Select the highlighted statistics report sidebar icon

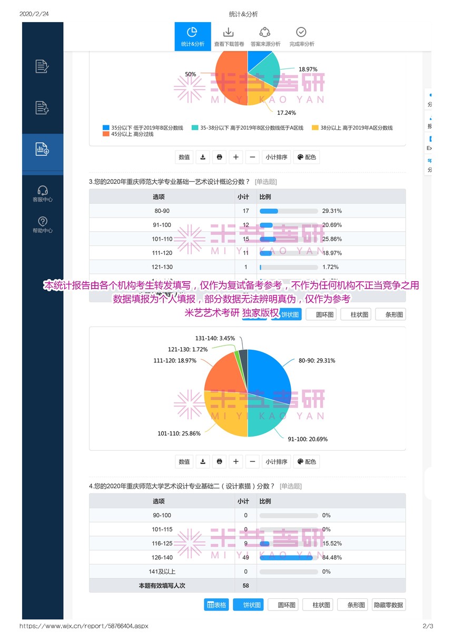42,149
